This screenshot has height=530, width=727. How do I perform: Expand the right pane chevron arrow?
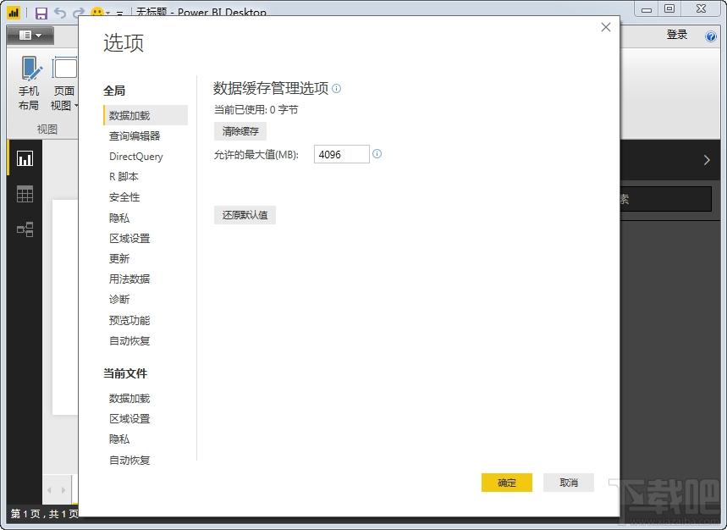pos(707,160)
